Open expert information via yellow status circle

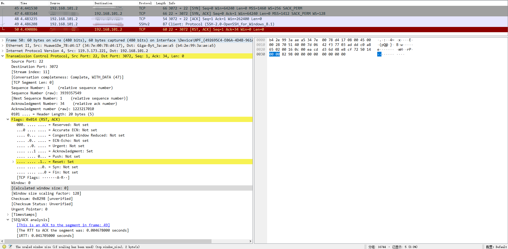pos(4,247)
